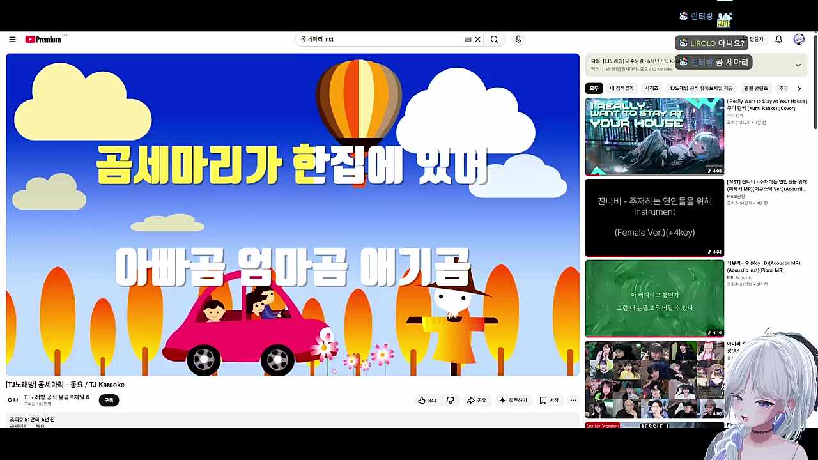
Task: Click the 'MR. Acoustic' channel name
Action: (739, 278)
